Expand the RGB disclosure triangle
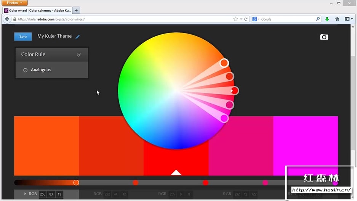The image size is (357, 201). [x=25, y=194]
